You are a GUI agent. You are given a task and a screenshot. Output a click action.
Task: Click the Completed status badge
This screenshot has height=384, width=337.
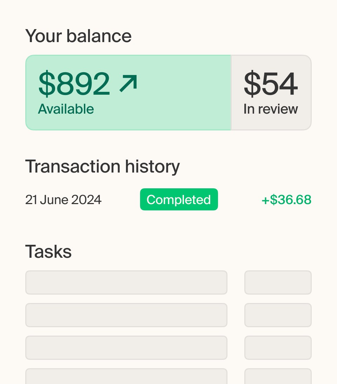pyautogui.click(x=179, y=199)
